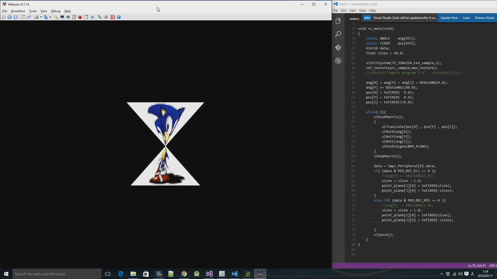Open Visual Studio purple icon on taskbar

209,274
